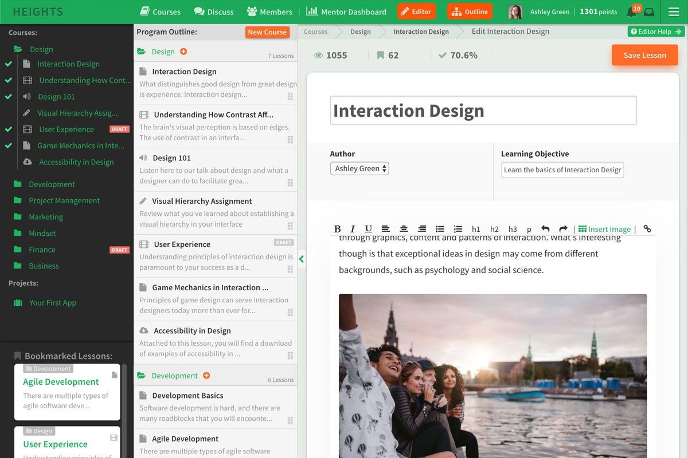Screen dimensions: 688x458
Task: Insert a bulleted list
Action: coord(440,229)
